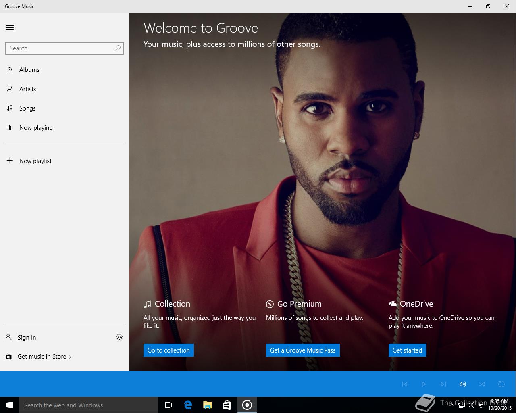Open the Artists view
This screenshot has height=413, width=516.
(x=64, y=89)
